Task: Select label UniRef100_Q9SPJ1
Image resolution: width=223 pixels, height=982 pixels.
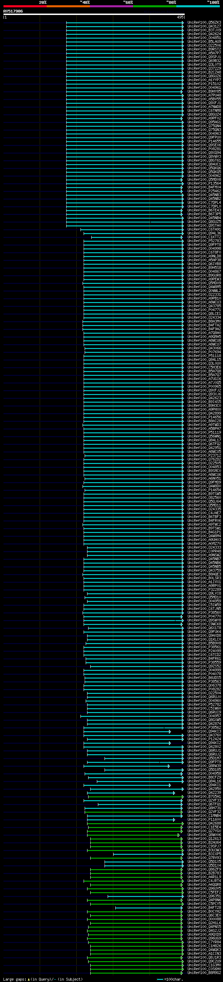Action: pos(204,57)
